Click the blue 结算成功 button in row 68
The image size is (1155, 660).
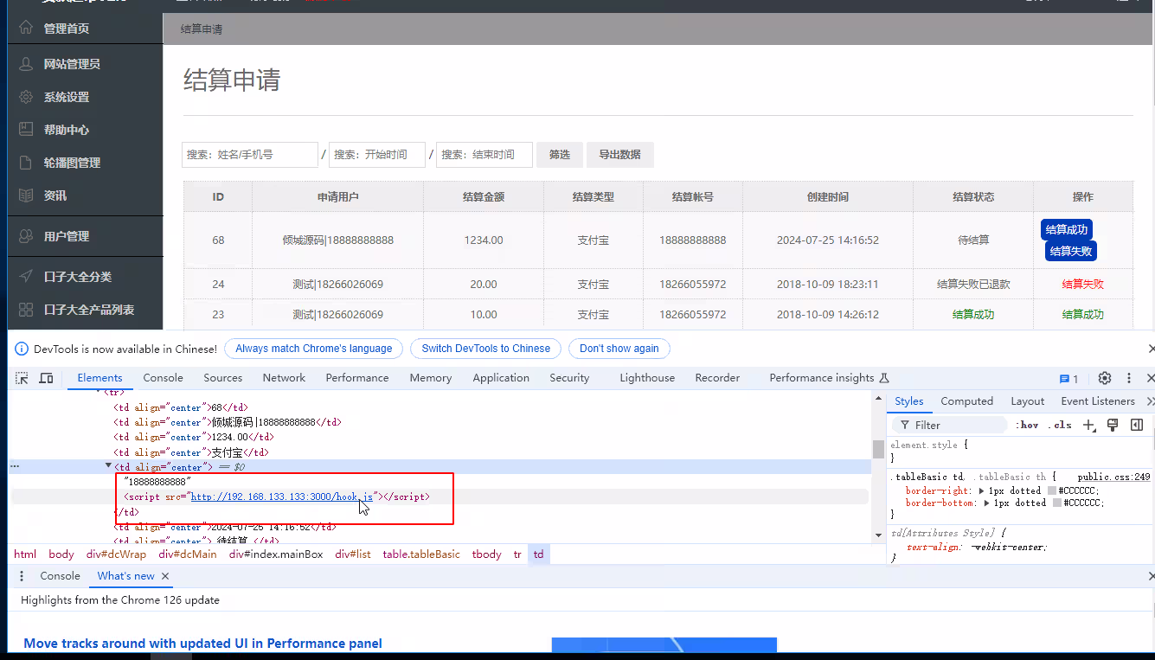(1066, 229)
